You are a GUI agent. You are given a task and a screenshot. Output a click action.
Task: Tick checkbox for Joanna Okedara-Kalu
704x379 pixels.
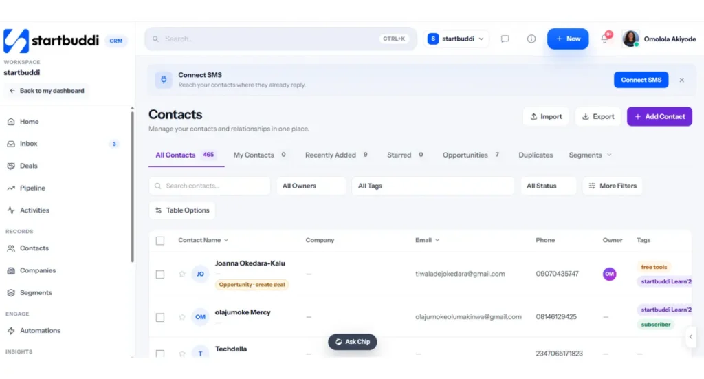159,274
